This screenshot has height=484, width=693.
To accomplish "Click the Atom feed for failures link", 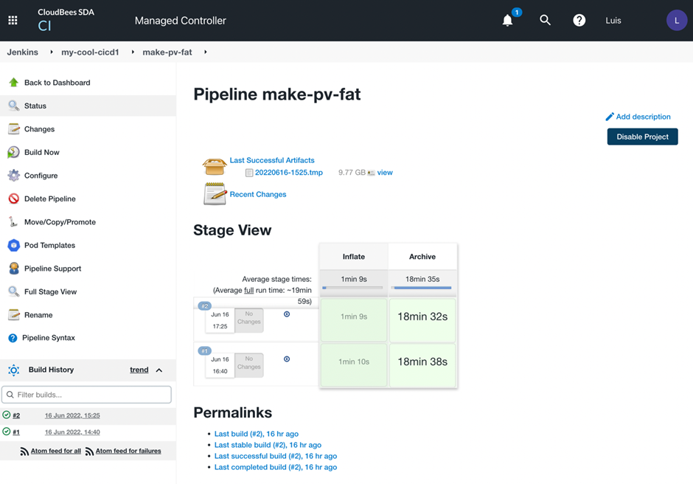I will [x=128, y=451].
